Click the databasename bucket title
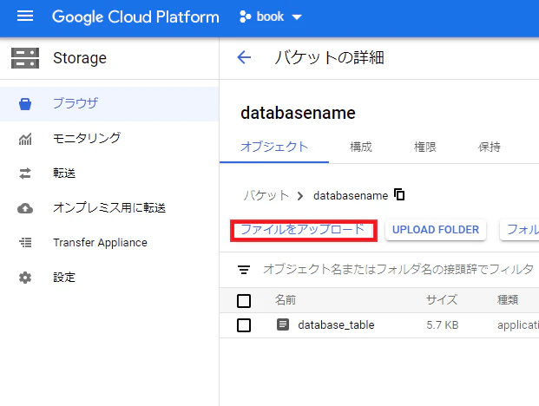This screenshot has width=539, height=406. (x=298, y=113)
